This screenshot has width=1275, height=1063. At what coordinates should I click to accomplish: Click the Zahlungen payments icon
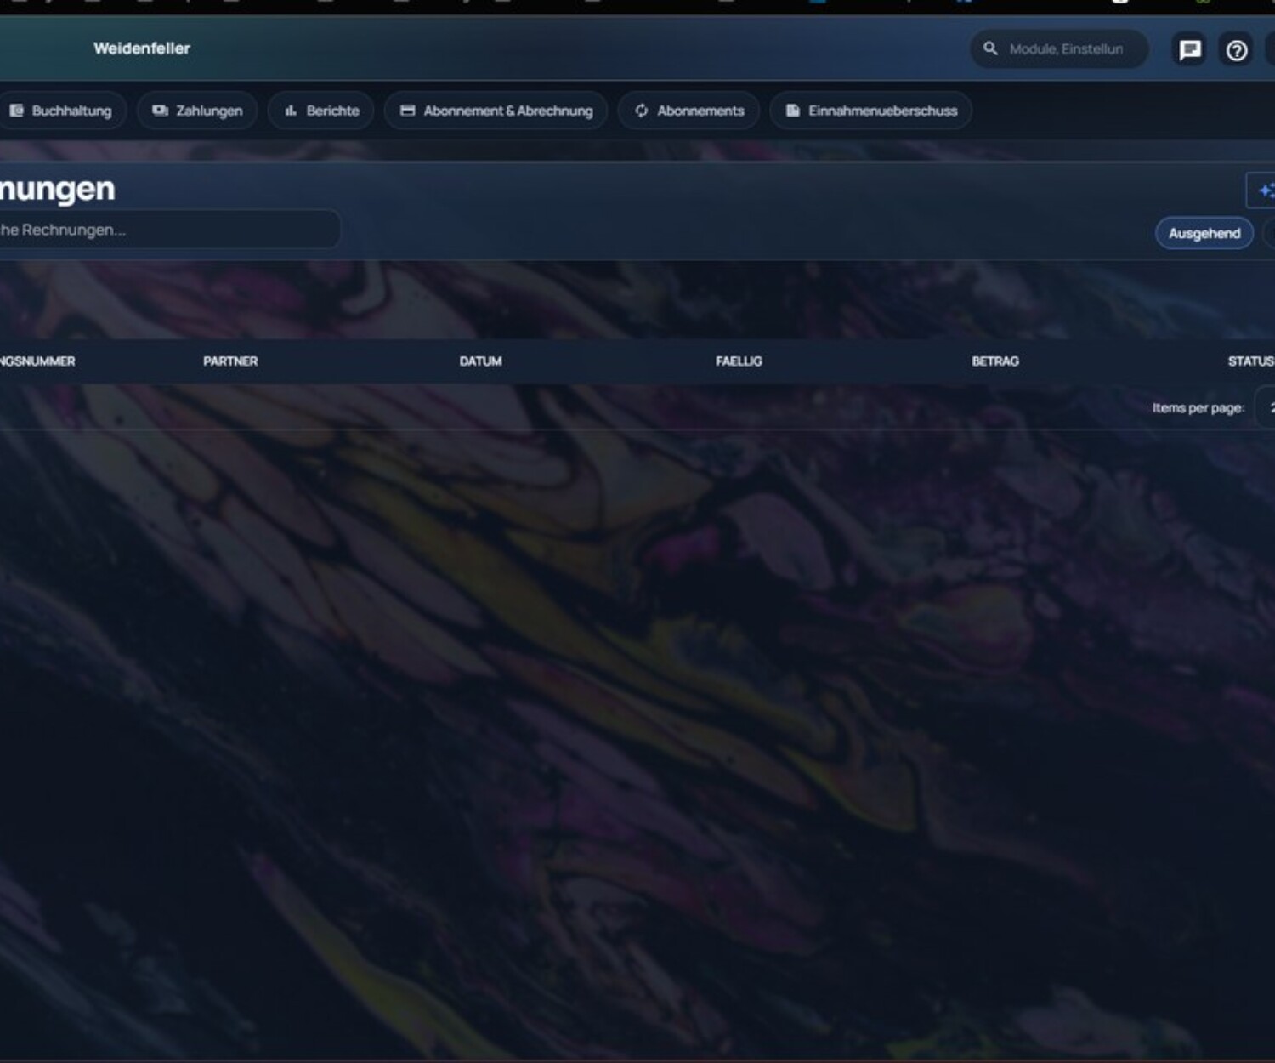160,111
